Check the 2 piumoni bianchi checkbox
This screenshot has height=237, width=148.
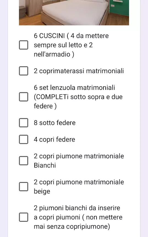coord(24,217)
